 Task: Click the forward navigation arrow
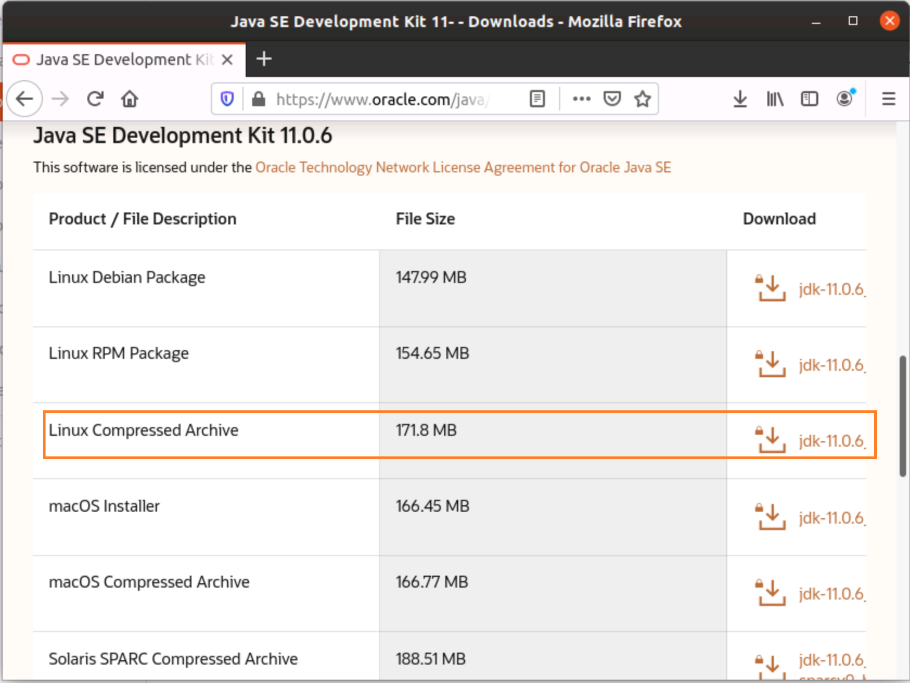60,99
